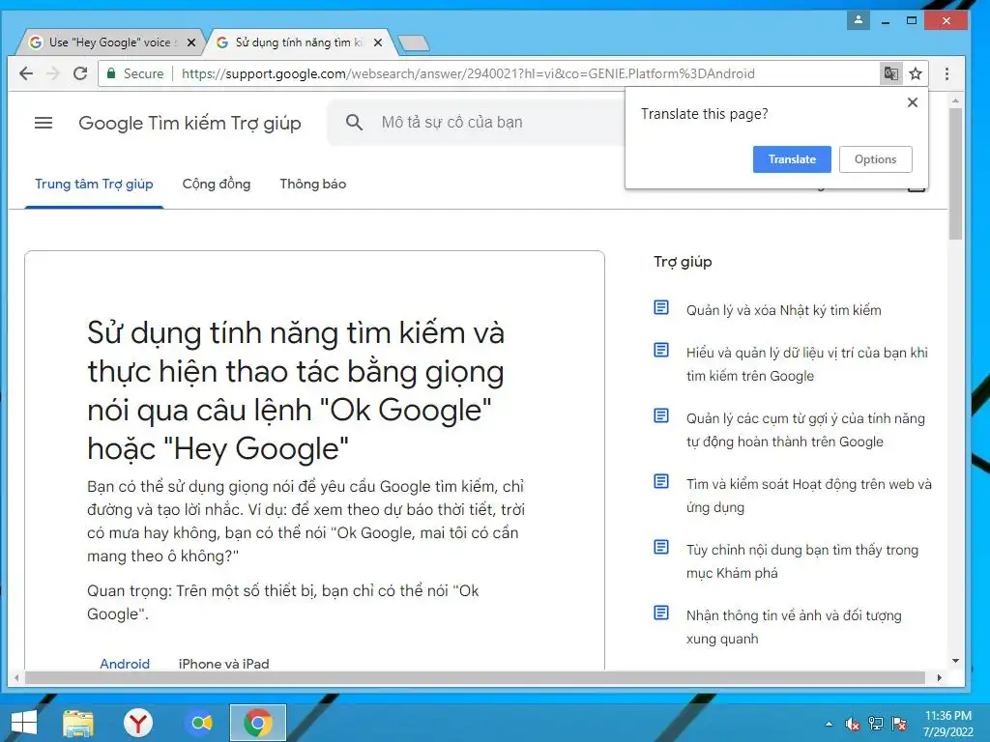The width and height of the screenshot is (990, 742).
Task: Click the 'Google Tìm kiếm Trợ giúp' title
Action: [x=189, y=123]
